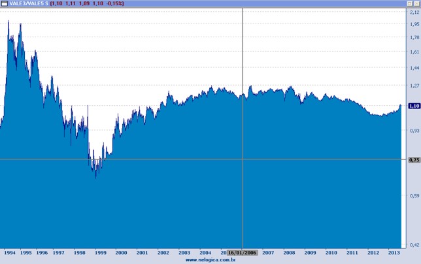Click the chart window icon in title bar

coord(4,3)
